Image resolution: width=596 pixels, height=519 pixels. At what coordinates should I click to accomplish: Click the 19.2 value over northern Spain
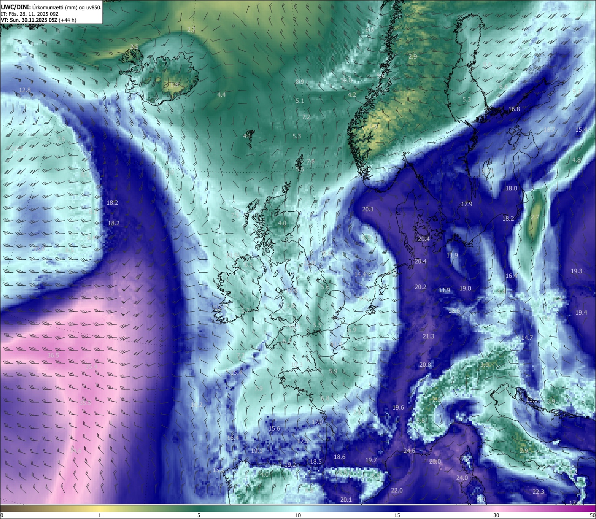point(290,465)
